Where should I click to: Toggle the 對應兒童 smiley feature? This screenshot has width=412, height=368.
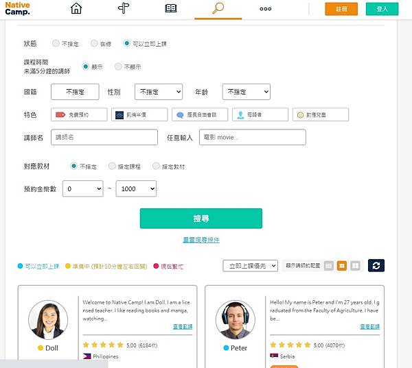tap(321, 114)
